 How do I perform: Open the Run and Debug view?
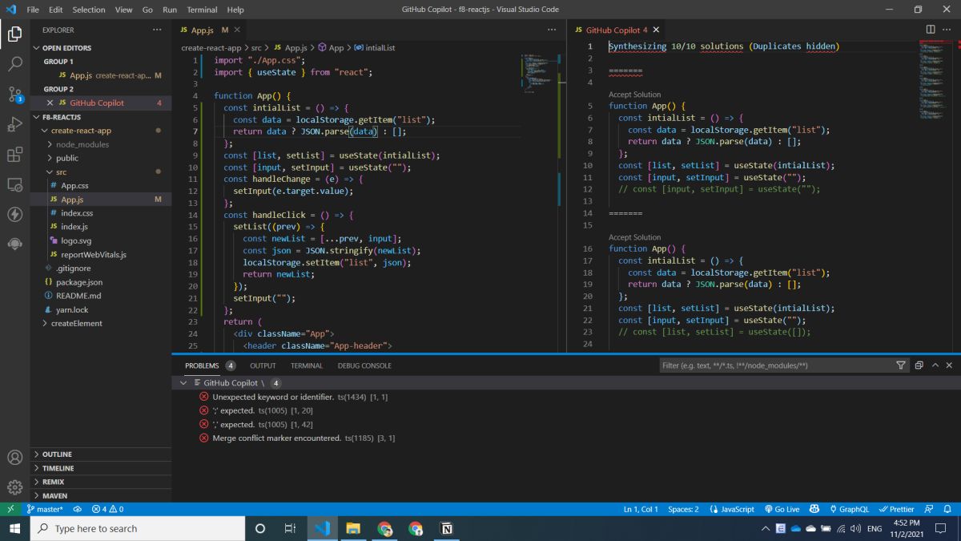click(14, 124)
